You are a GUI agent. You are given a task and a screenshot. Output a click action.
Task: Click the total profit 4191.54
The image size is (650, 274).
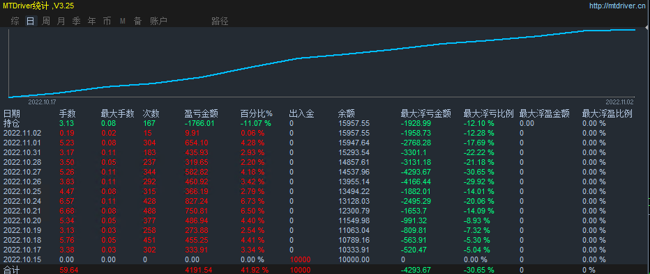coord(198,270)
